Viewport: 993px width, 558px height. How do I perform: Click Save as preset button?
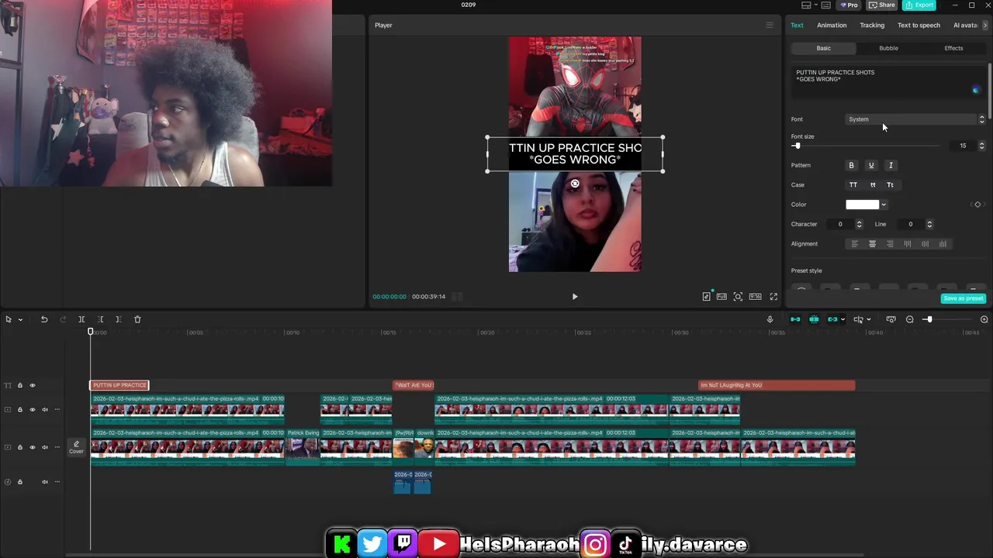click(963, 298)
